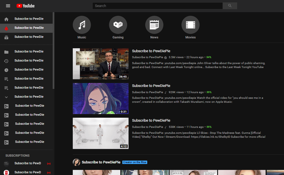284x175 pixels.
Task: Click the '11 hours ago' text
Action: 195,127
